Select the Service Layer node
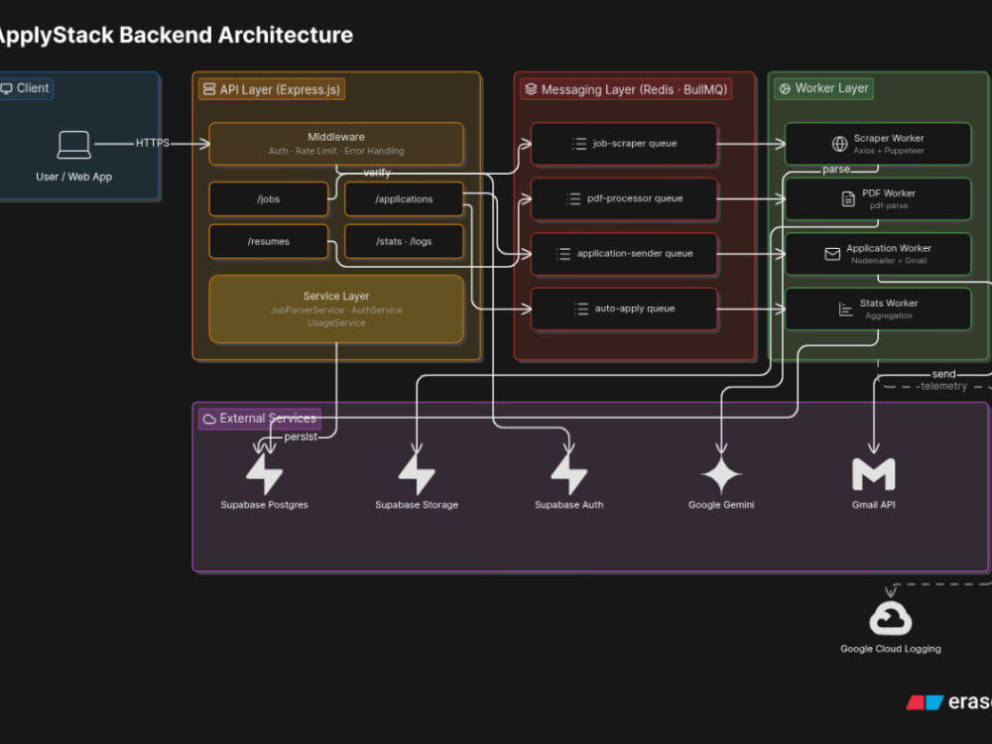The height and width of the screenshot is (744, 992). pos(336,310)
